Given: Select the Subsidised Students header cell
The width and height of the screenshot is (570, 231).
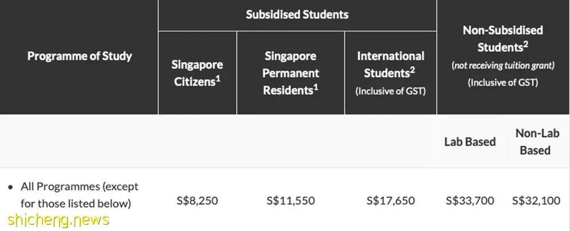Looking at the screenshot, I should click(297, 14).
